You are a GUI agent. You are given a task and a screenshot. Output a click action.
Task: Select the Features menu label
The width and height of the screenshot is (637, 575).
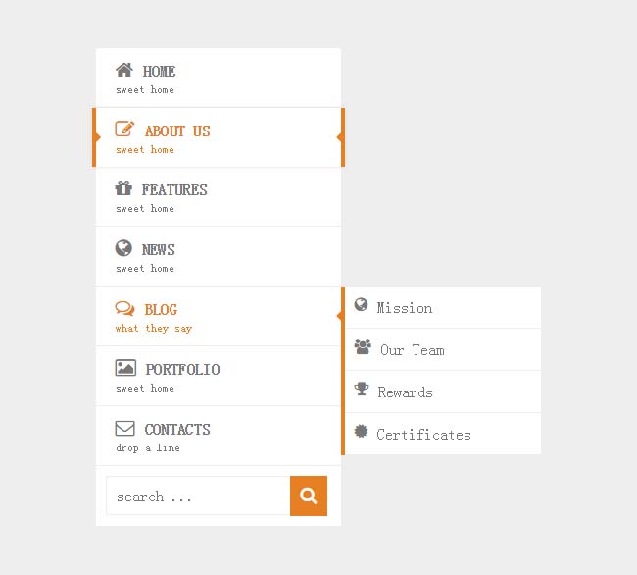(174, 190)
